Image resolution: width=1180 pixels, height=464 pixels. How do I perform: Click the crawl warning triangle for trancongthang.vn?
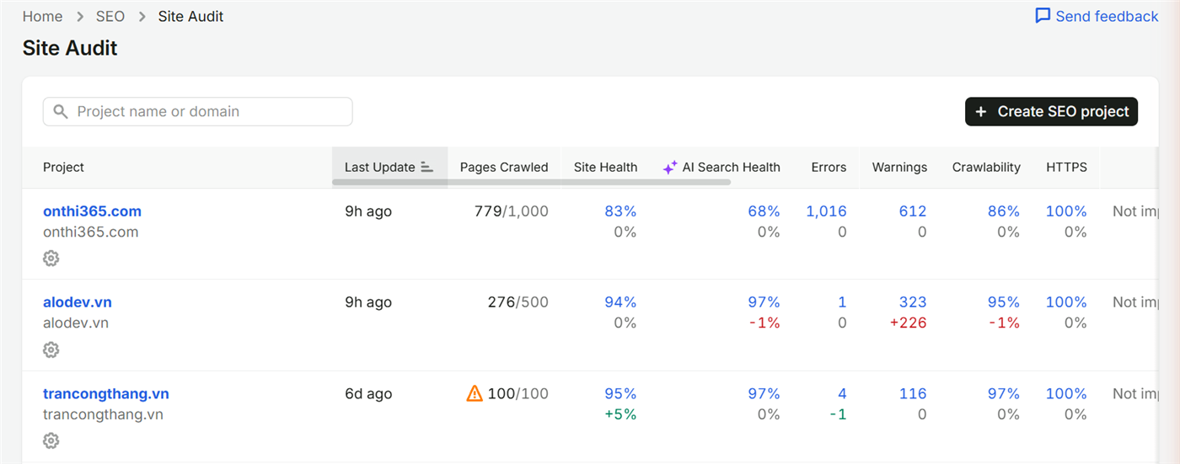click(475, 393)
